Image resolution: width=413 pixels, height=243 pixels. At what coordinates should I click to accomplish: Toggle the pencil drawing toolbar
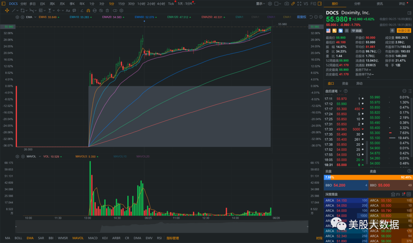293,4
